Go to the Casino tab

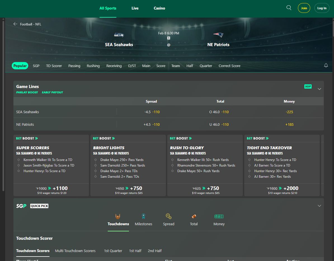(x=159, y=8)
